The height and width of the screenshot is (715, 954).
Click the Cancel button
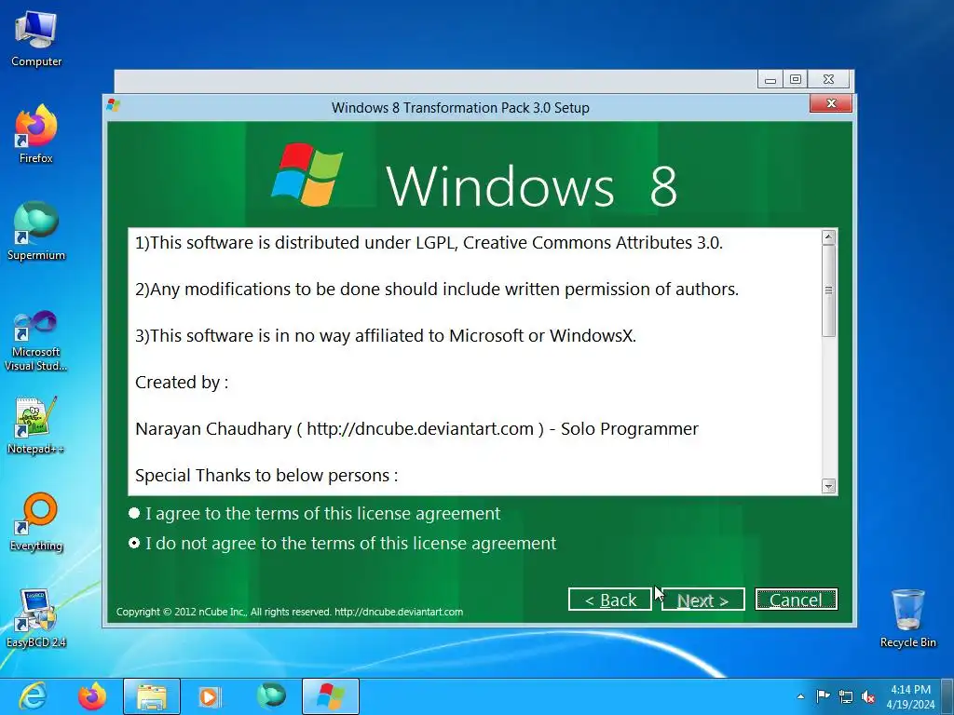(x=796, y=600)
